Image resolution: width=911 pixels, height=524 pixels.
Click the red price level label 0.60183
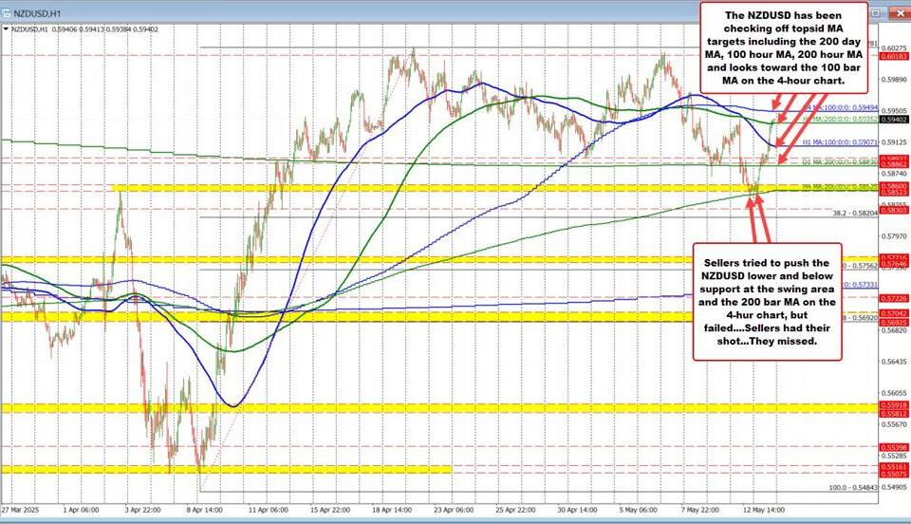pos(894,56)
